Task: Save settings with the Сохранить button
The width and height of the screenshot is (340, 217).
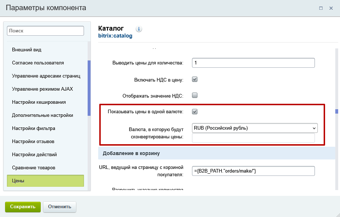Action: (x=23, y=206)
